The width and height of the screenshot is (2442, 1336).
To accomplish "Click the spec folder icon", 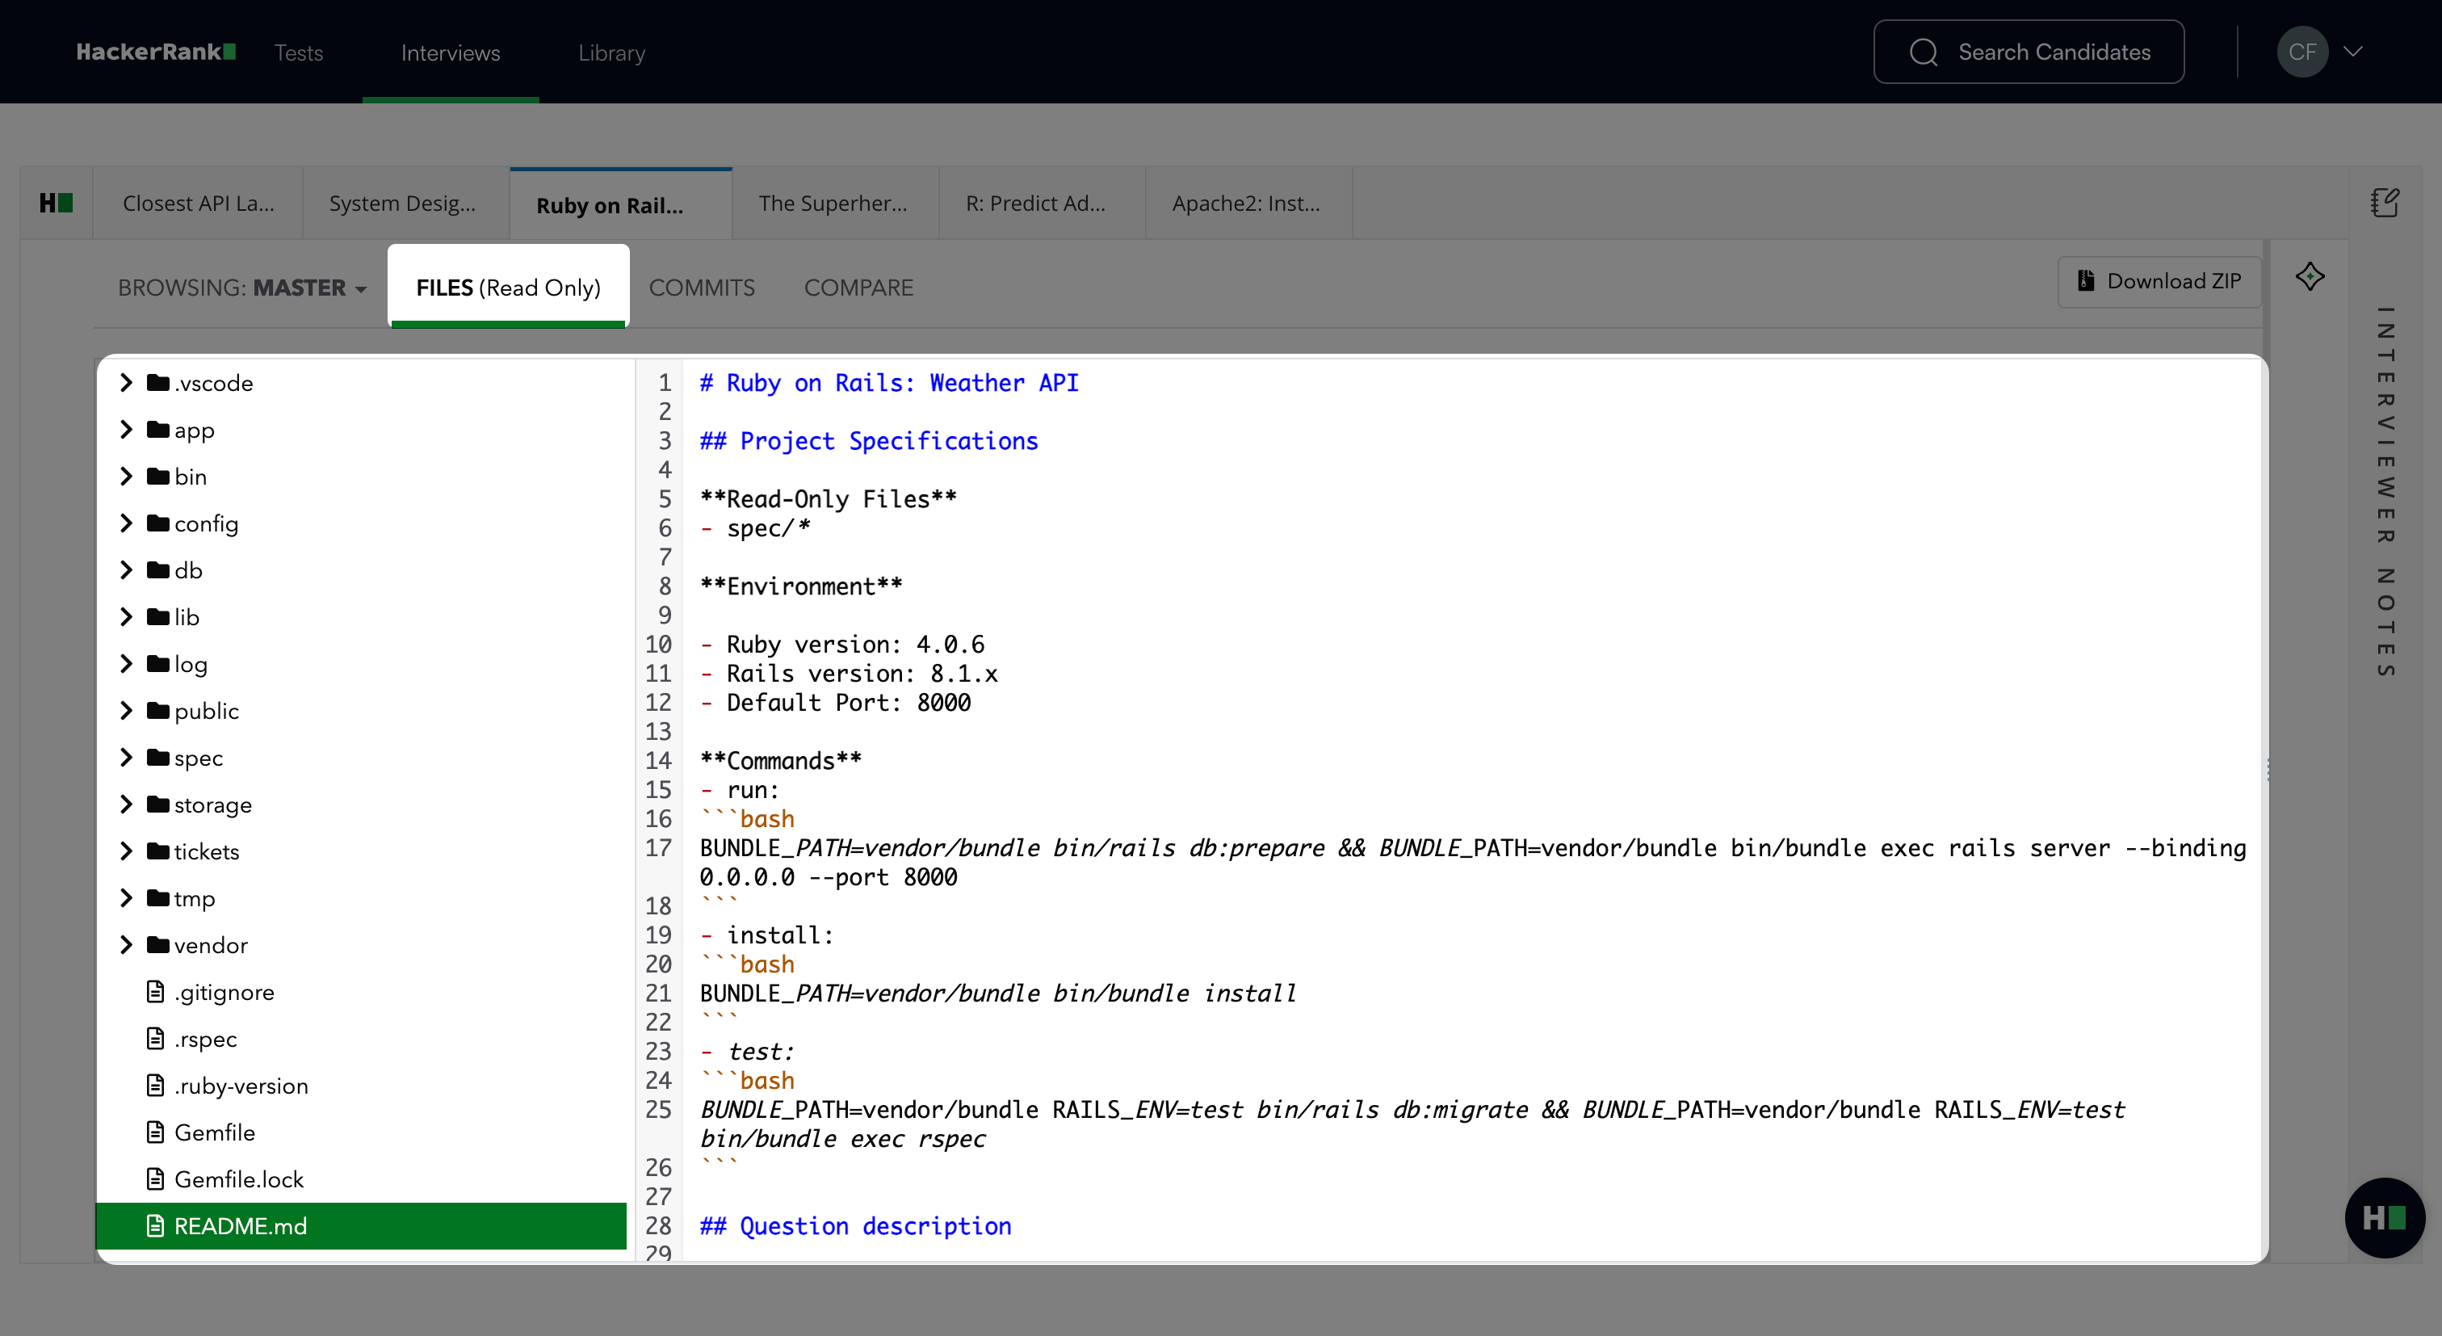I will click(158, 758).
